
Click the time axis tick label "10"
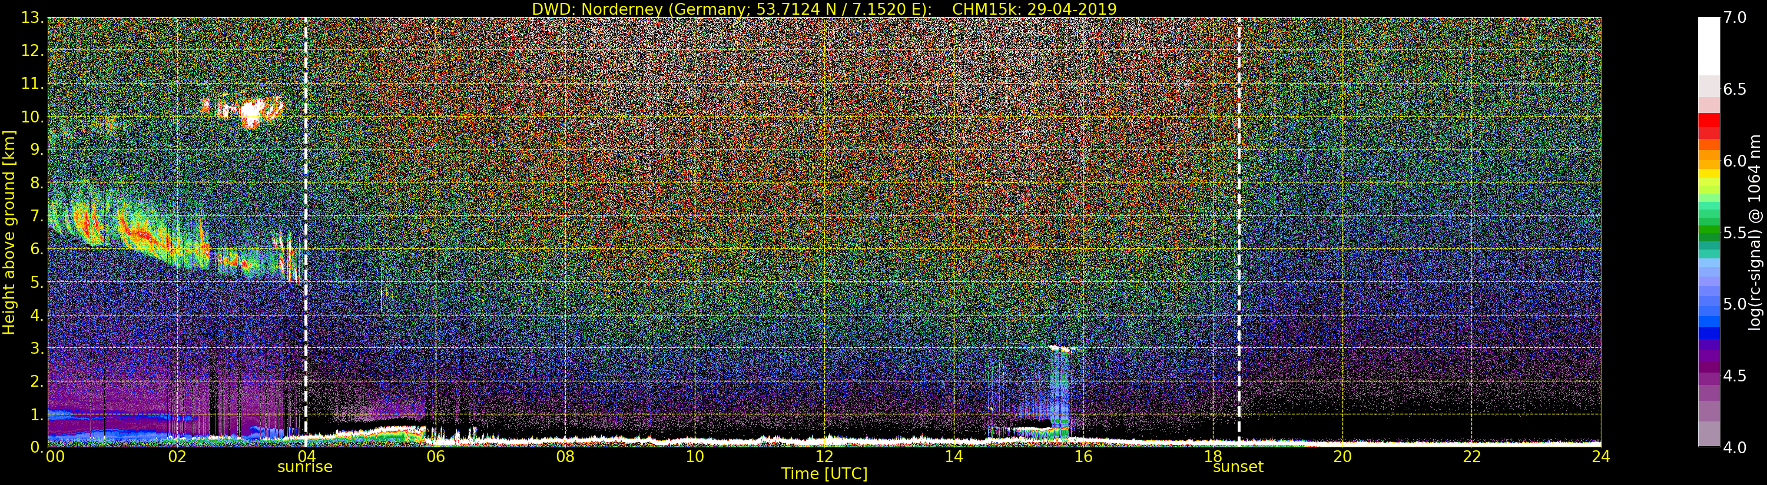(695, 457)
